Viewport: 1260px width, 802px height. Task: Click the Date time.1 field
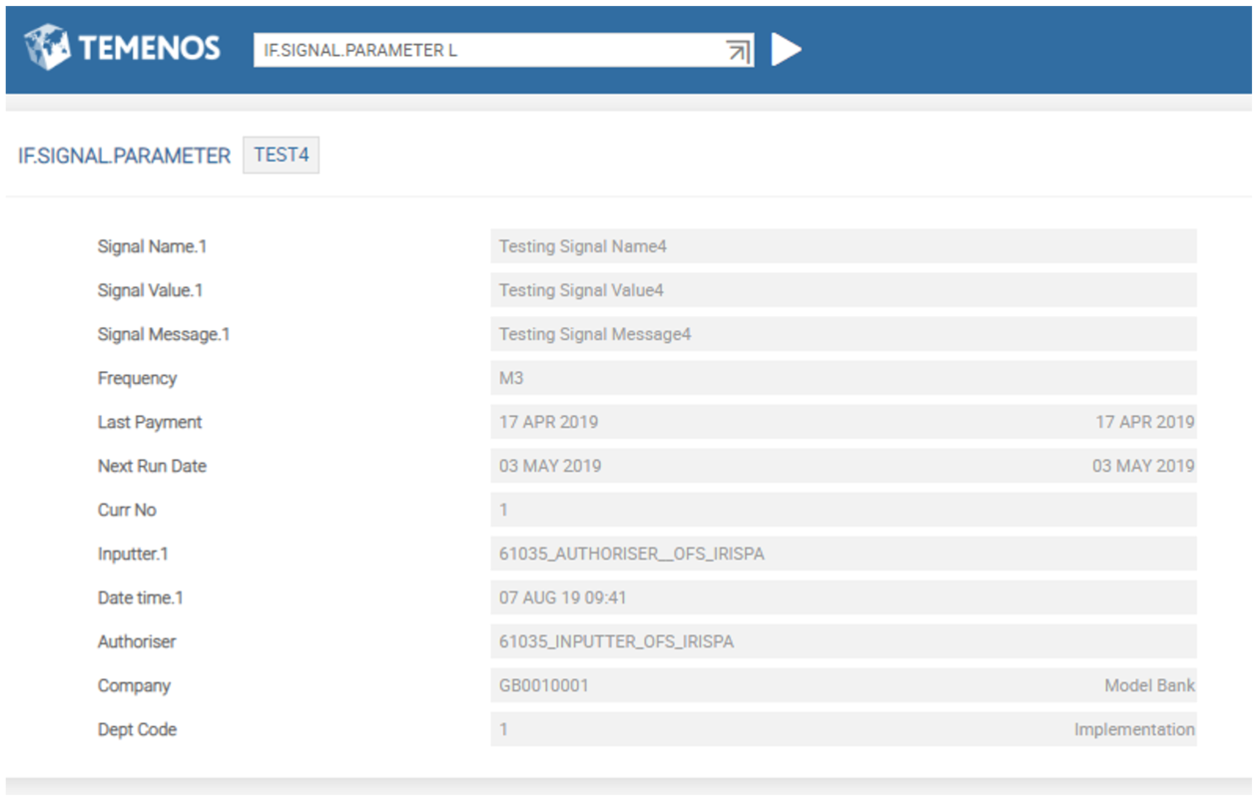pos(843,598)
